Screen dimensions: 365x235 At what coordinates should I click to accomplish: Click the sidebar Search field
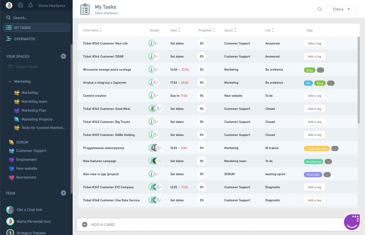pyautogui.click(x=20, y=18)
